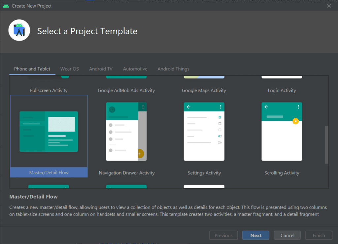Pick the Scrolling Activity template
Screen dimensions: 338x244
tap(282, 132)
